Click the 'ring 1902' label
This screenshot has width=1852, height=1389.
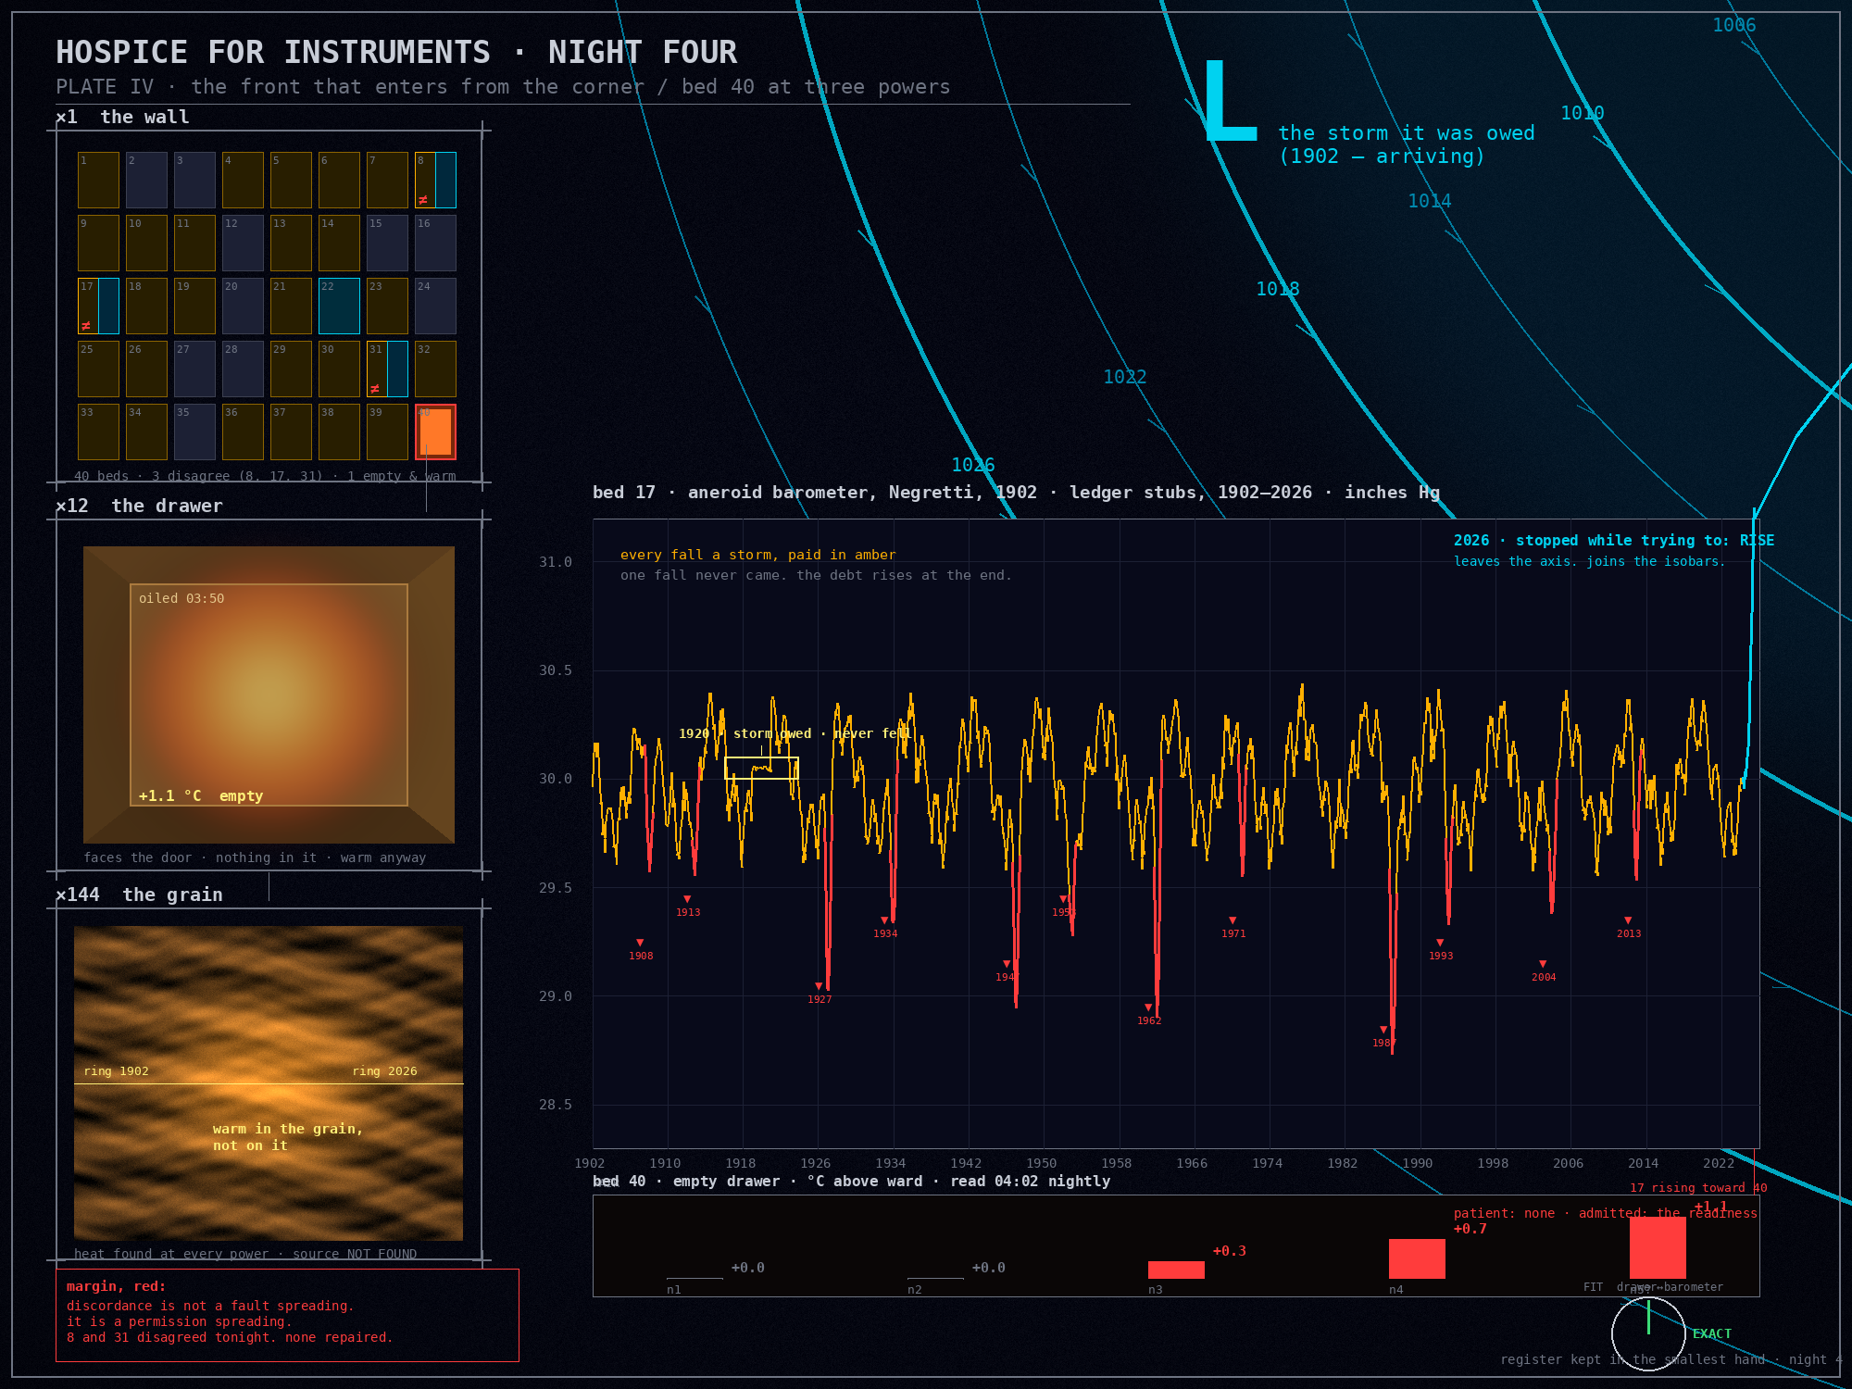[x=116, y=1071]
